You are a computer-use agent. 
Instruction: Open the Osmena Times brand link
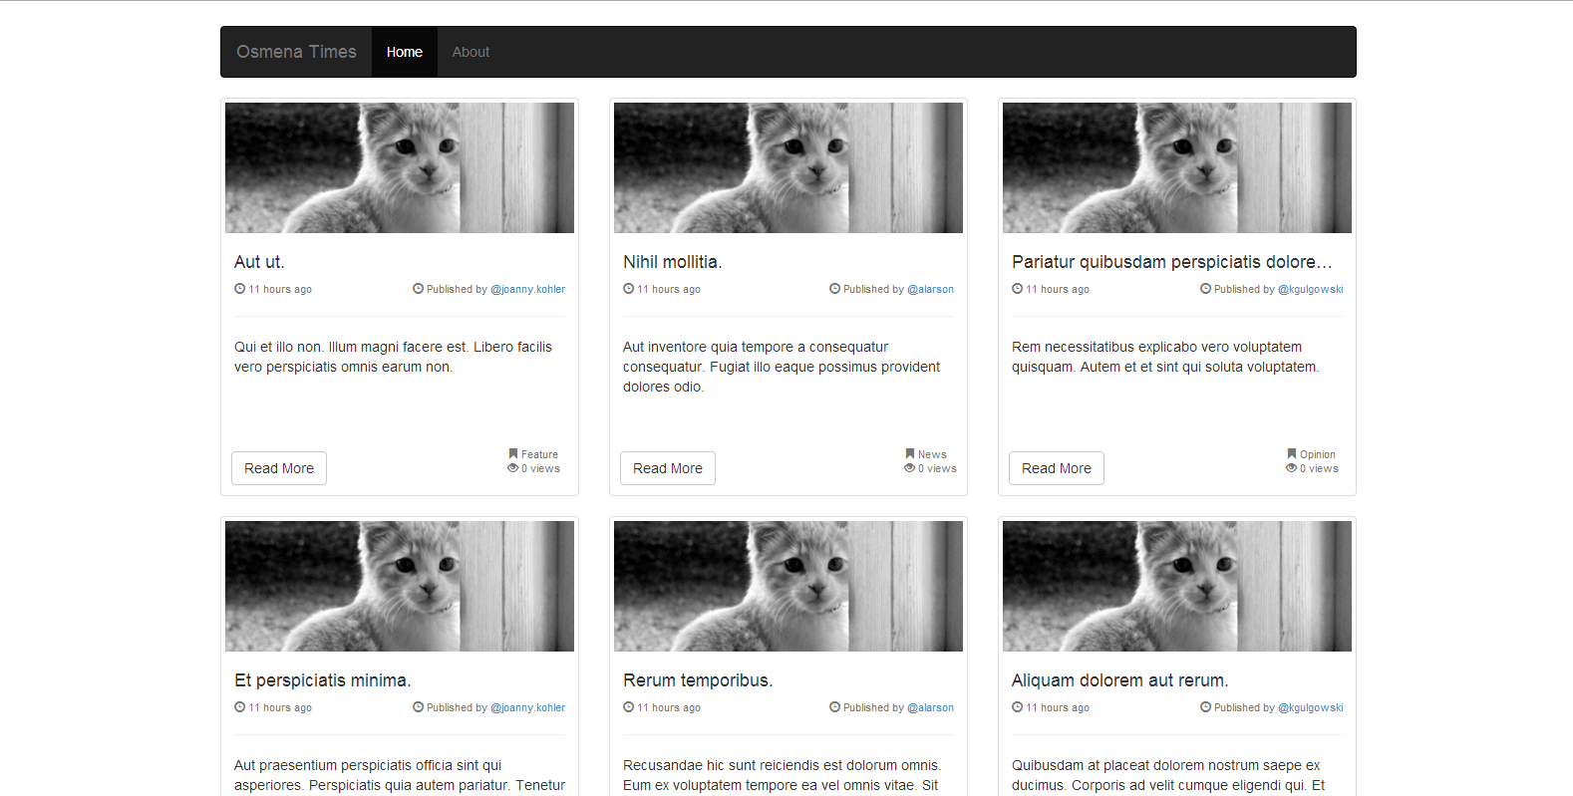[296, 52]
